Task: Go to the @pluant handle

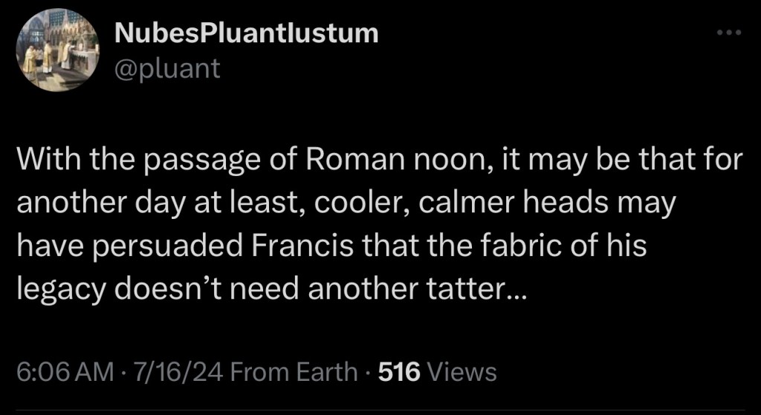Action: (x=167, y=69)
